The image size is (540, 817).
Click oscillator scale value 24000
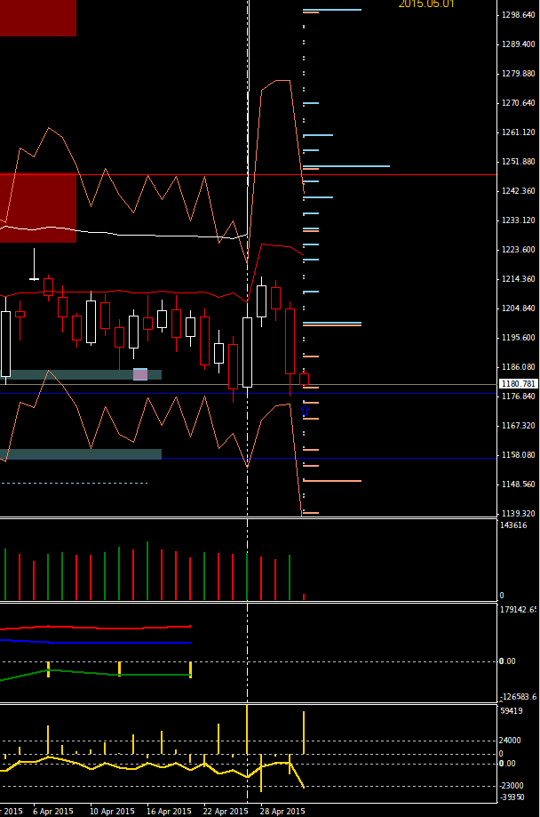tap(510, 741)
